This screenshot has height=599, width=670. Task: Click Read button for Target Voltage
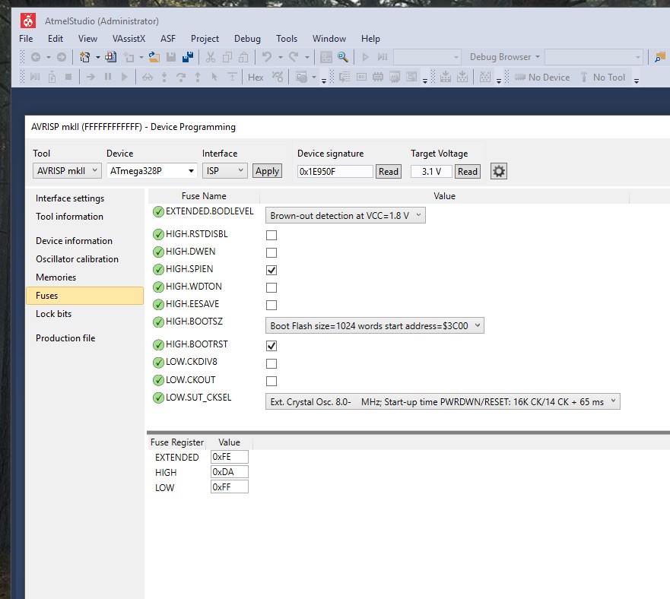(x=468, y=171)
